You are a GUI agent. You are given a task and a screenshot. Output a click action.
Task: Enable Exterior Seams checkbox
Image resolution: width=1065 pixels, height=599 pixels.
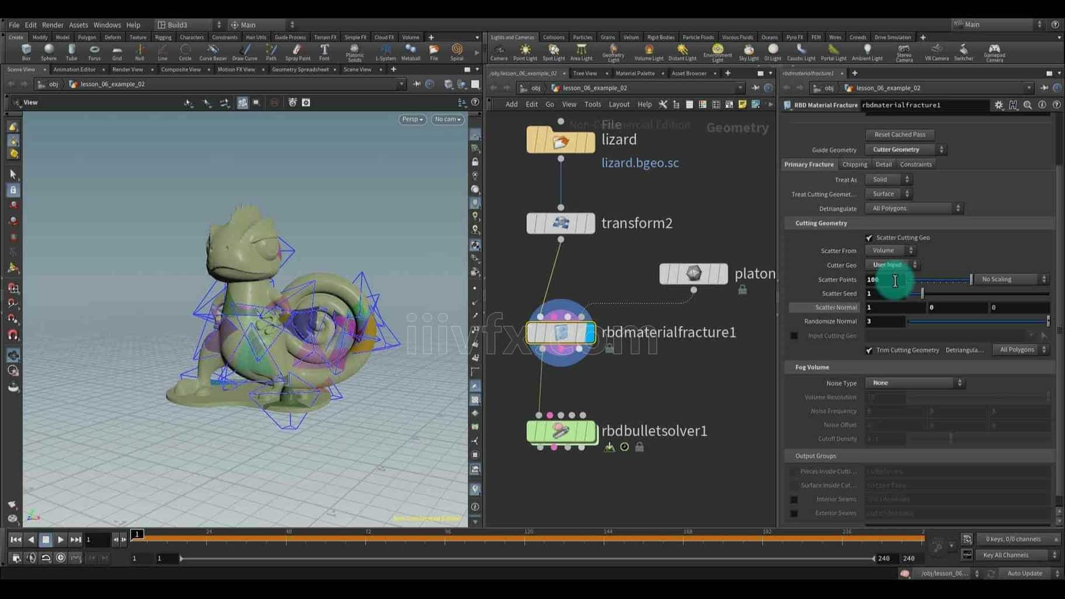tap(794, 514)
